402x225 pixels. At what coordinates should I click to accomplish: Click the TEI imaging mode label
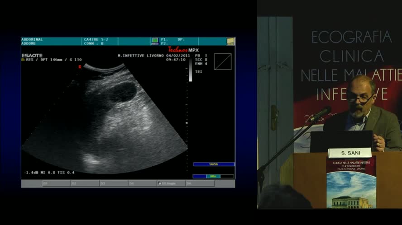click(x=198, y=72)
